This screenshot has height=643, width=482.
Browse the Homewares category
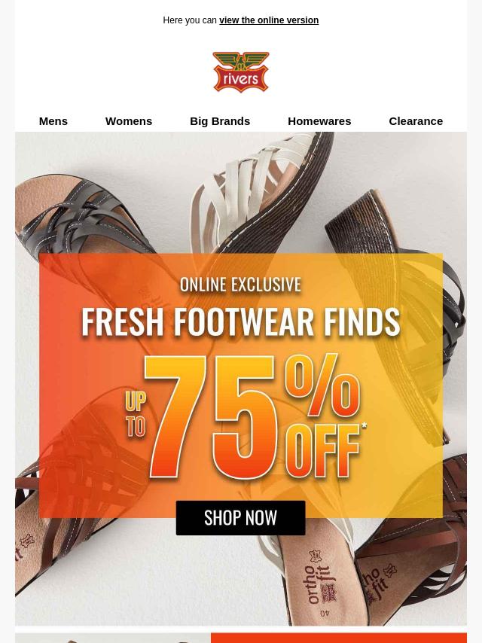[319, 121]
